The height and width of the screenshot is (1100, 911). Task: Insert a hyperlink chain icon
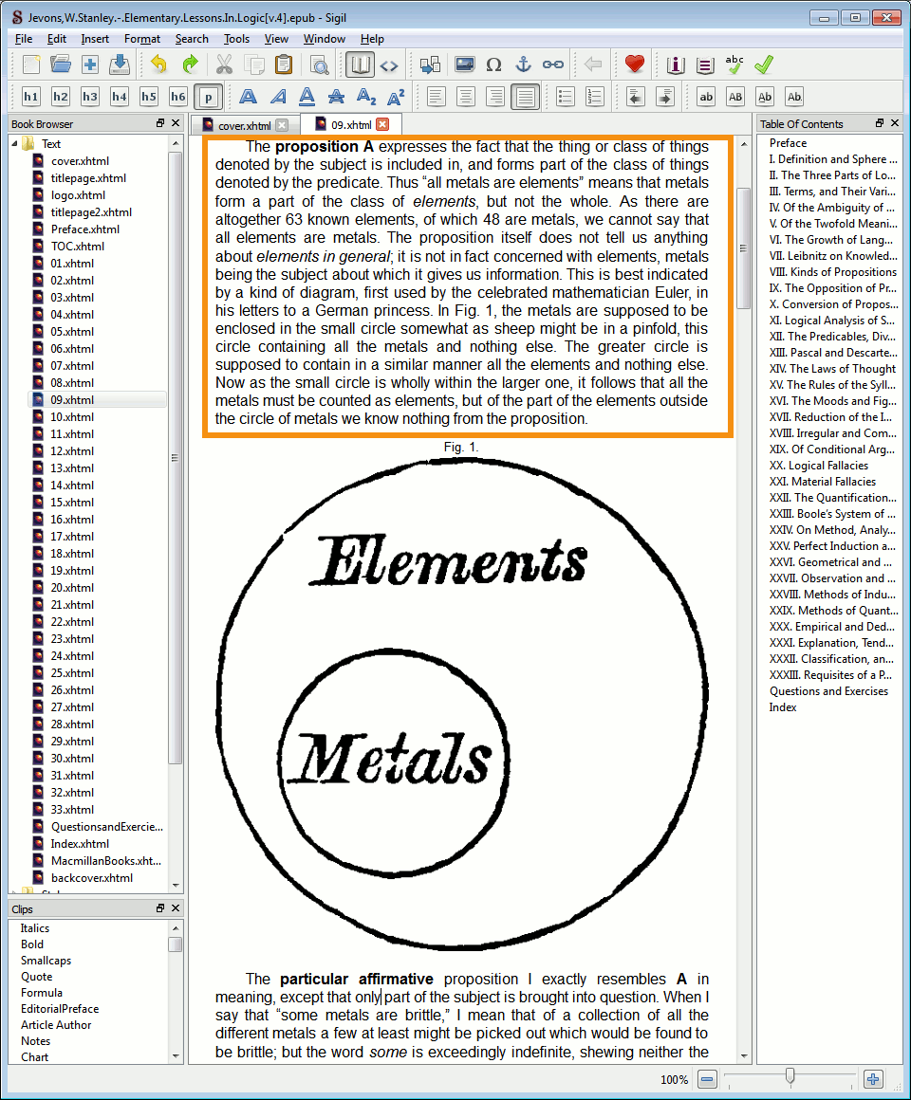tap(553, 65)
